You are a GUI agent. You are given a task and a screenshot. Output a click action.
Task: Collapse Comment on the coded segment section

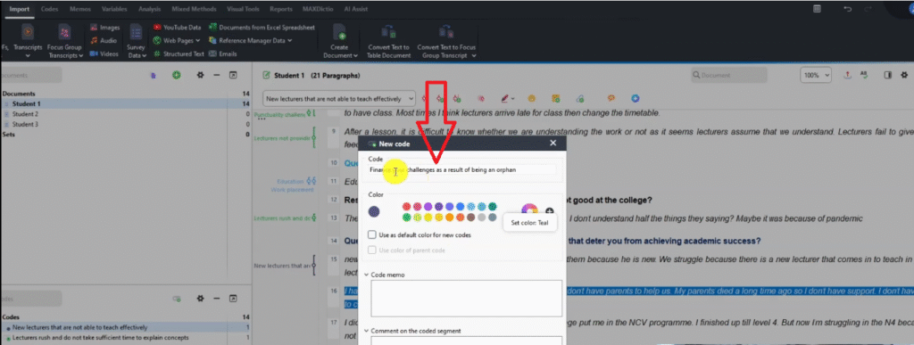coord(365,331)
